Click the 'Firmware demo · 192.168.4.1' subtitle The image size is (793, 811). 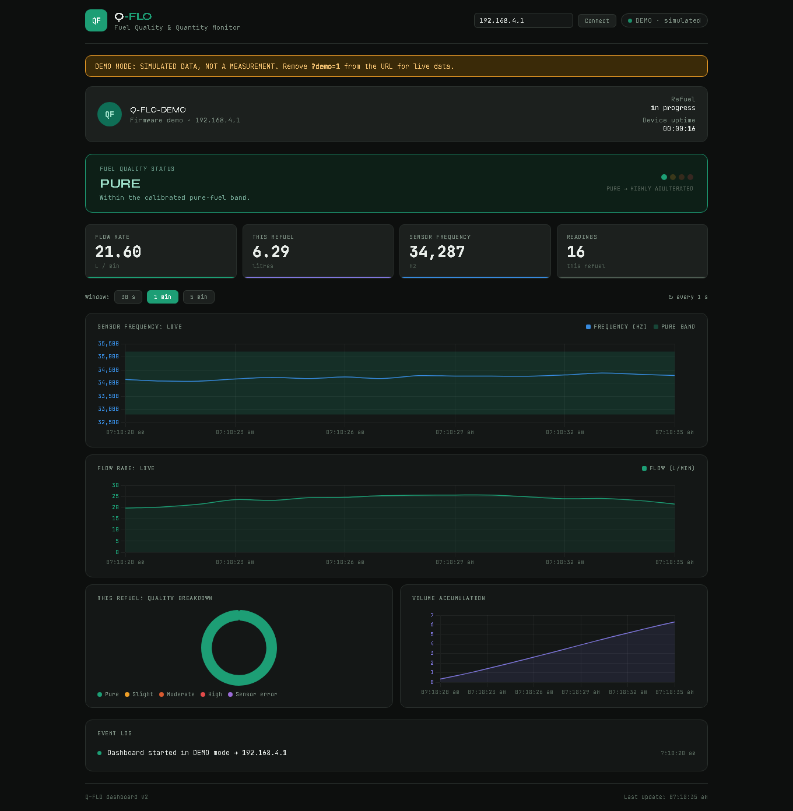coord(185,121)
